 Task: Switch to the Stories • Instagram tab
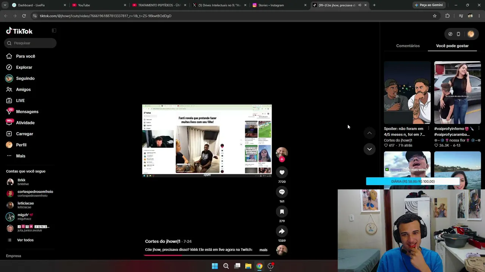tap(279, 5)
